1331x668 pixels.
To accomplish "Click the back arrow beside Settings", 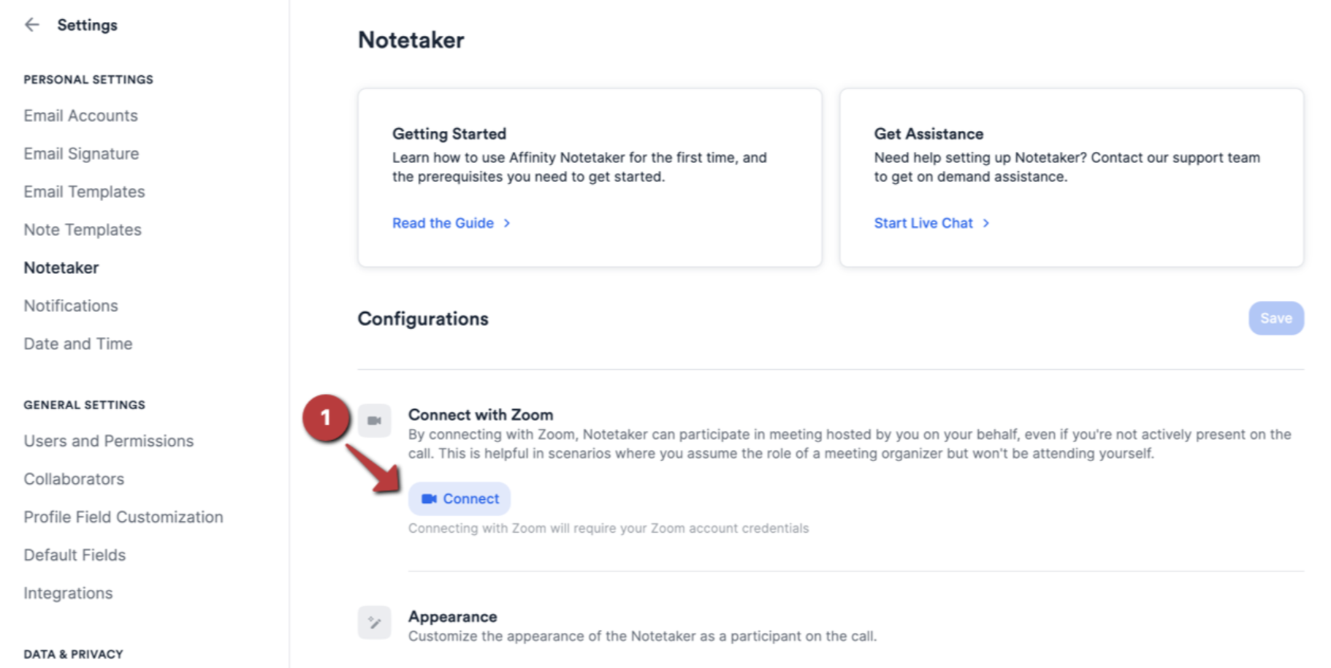I will (x=31, y=25).
